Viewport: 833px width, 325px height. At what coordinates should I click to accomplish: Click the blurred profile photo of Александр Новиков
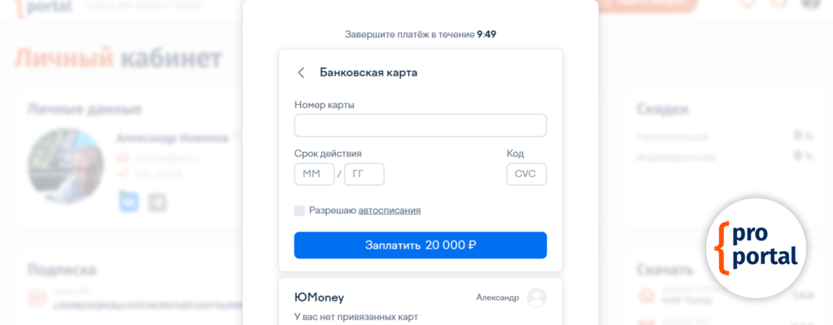(66, 167)
